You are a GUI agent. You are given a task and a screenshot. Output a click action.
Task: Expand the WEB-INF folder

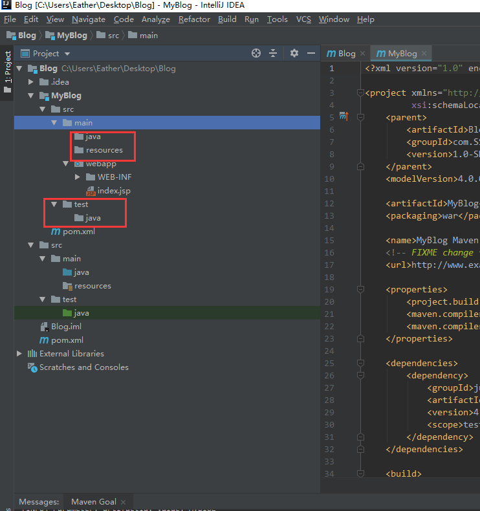click(78, 177)
